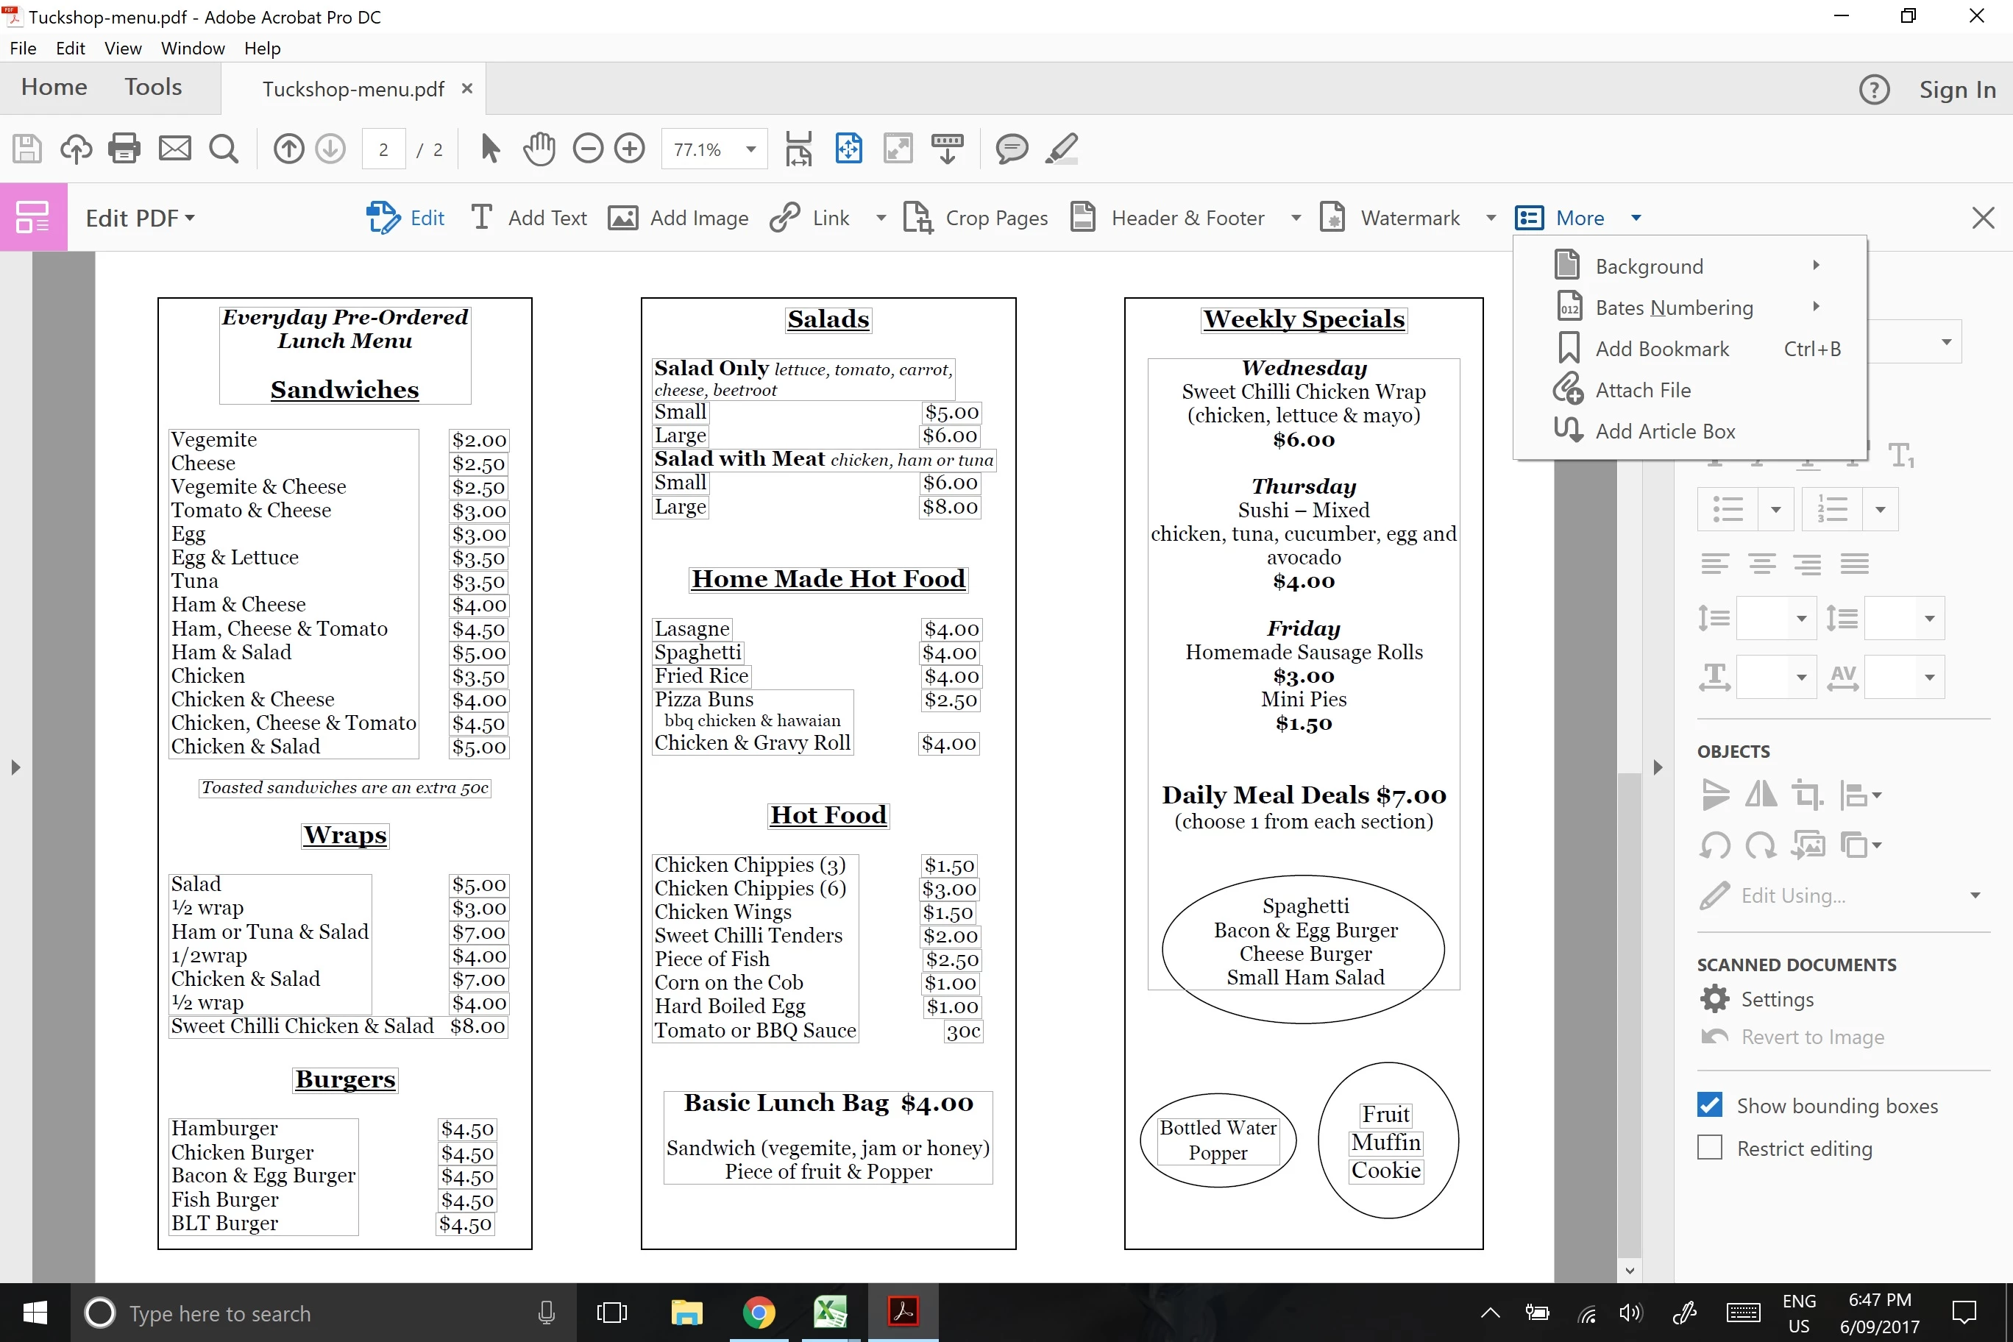Select the Highlight text pen icon

(1061, 149)
